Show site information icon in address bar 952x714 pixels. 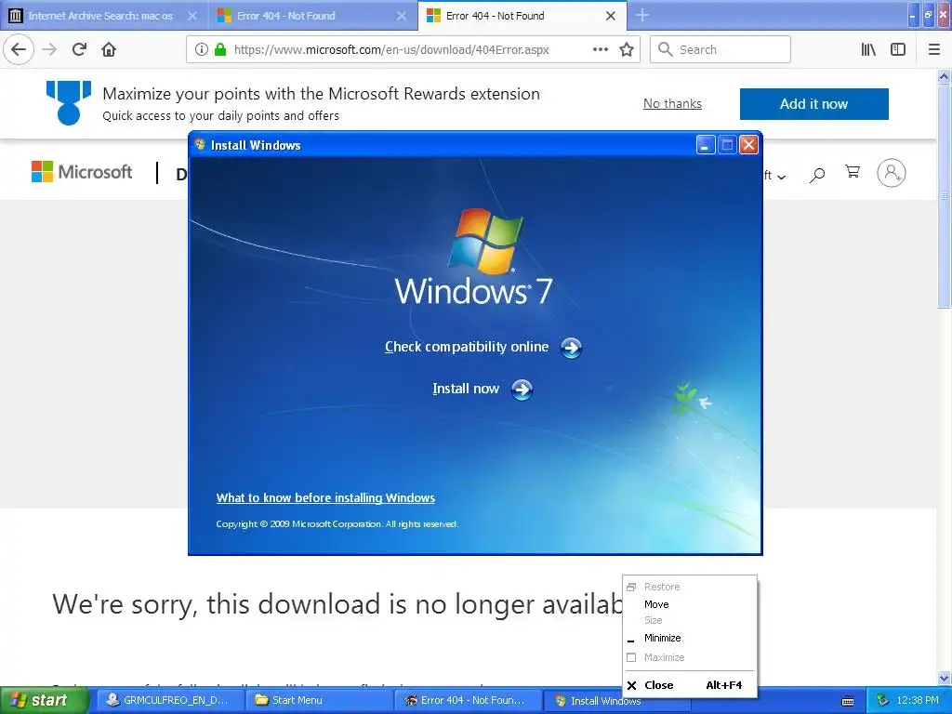click(x=202, y=49)
